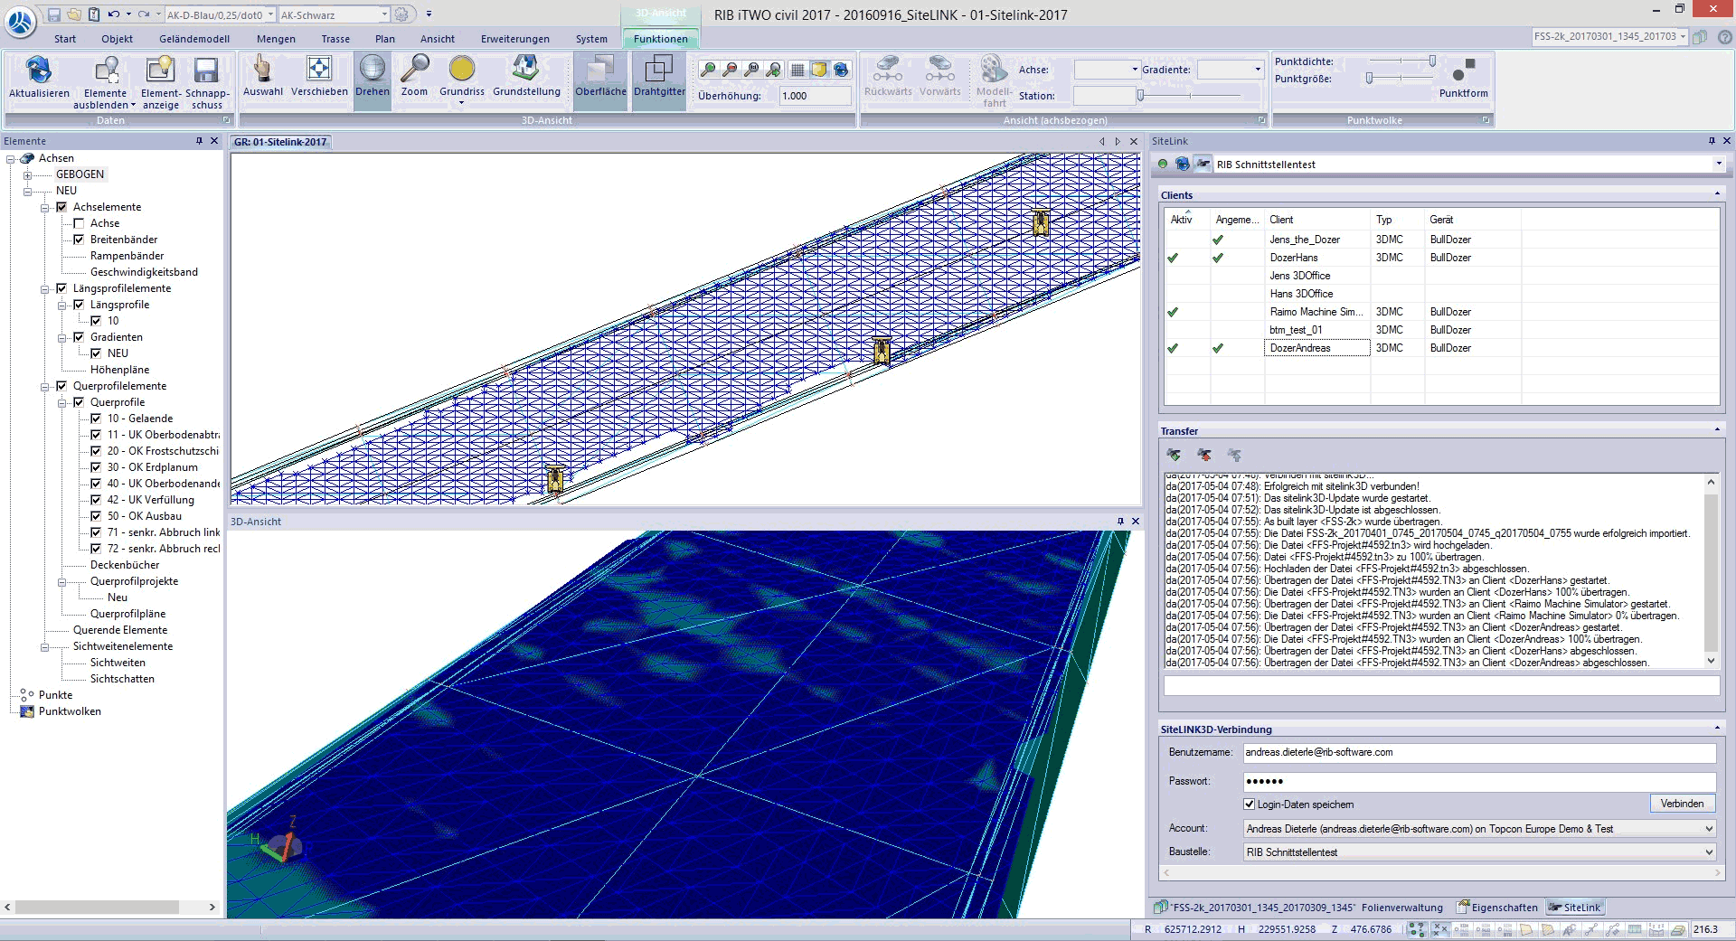Adjust the Punktgröße slider

(1369, 79)
